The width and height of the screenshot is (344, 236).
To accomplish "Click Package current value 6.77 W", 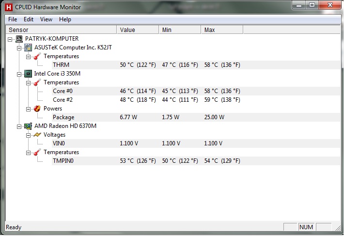I will pyautogui.click(x=128, y=117).
